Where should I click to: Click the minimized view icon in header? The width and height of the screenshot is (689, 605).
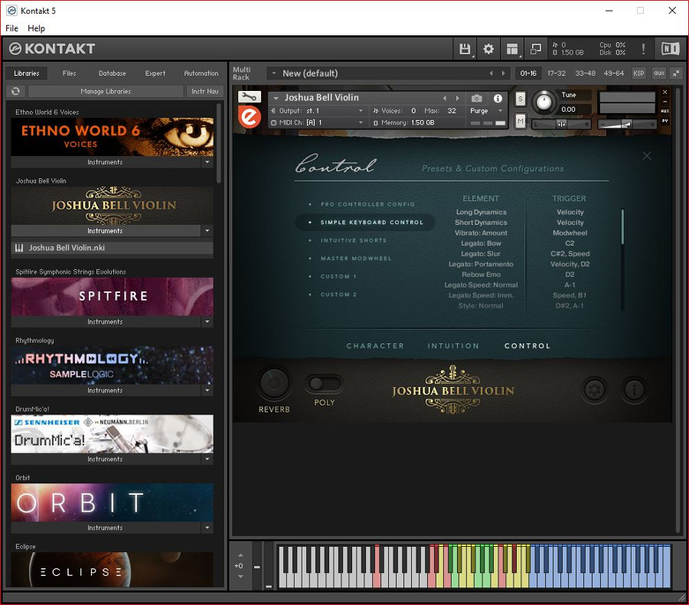click(x=536, y=49)
